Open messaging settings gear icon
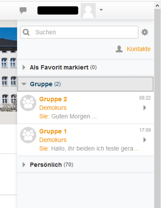Viewport: 161px width, 208px height. 145,32
